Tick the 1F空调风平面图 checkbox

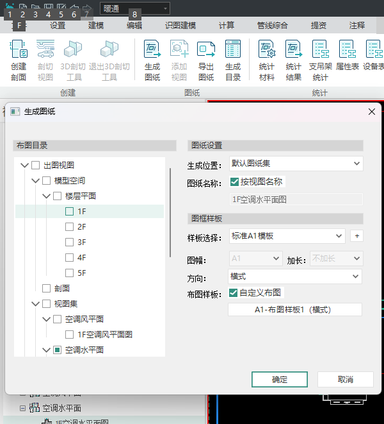click(x=69, y=334)
